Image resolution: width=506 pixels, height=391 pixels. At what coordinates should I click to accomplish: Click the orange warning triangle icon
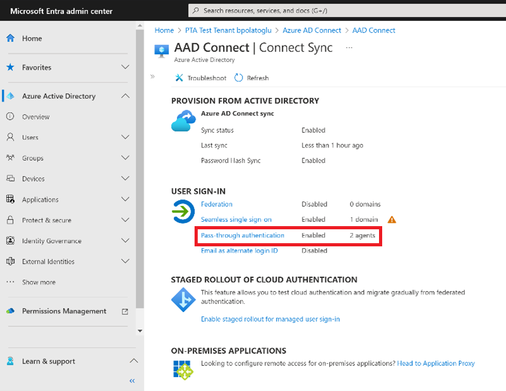click(x=392, y=220)
